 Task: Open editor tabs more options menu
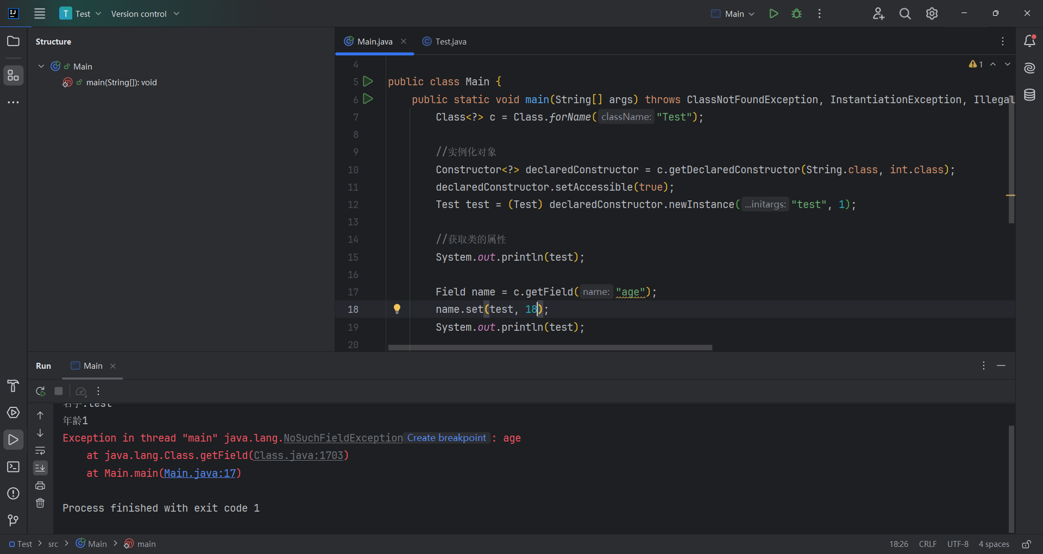click(1003, 41)
